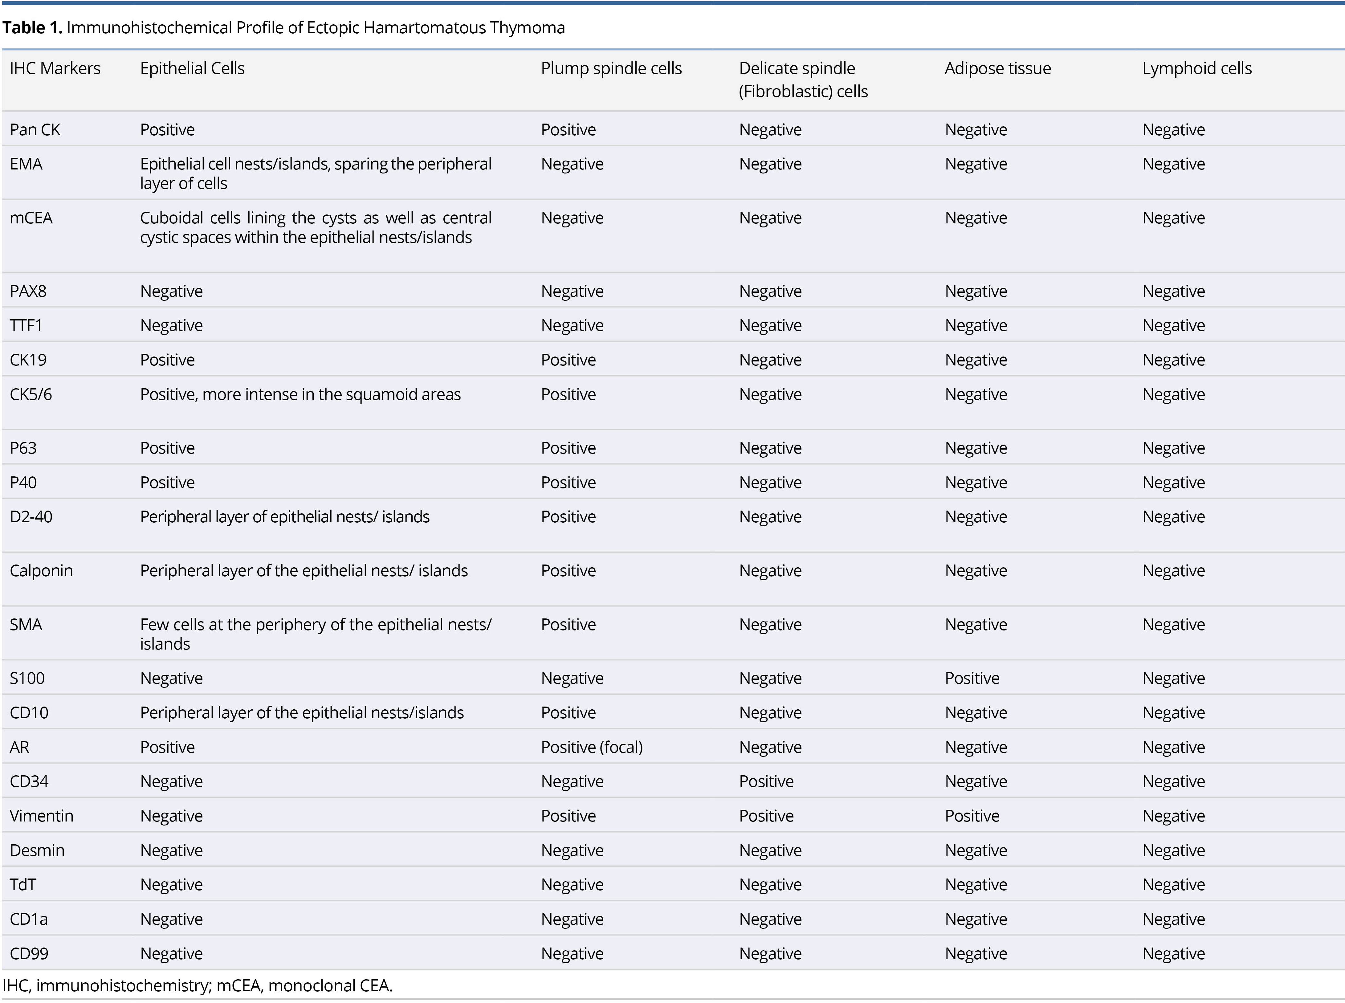This screenshot has height=1003, width=1345.
Task: Click the AR Positive (focal) cell
Action: tap(592, 747)
